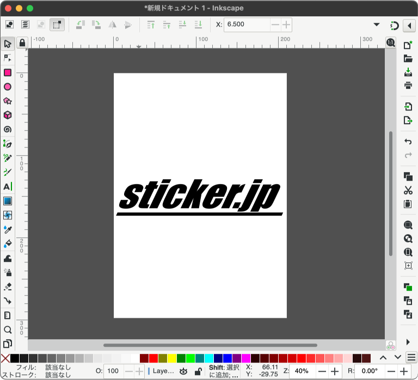Select the Pencil freehand tool
The width and height of the screenshot is (418, 380).
coord(8,158)
